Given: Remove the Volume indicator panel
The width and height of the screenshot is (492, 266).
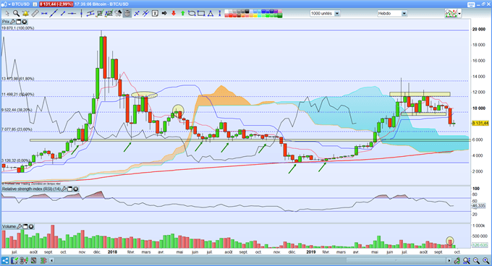Looking at the screenshot, I should (x=31, y=226).
